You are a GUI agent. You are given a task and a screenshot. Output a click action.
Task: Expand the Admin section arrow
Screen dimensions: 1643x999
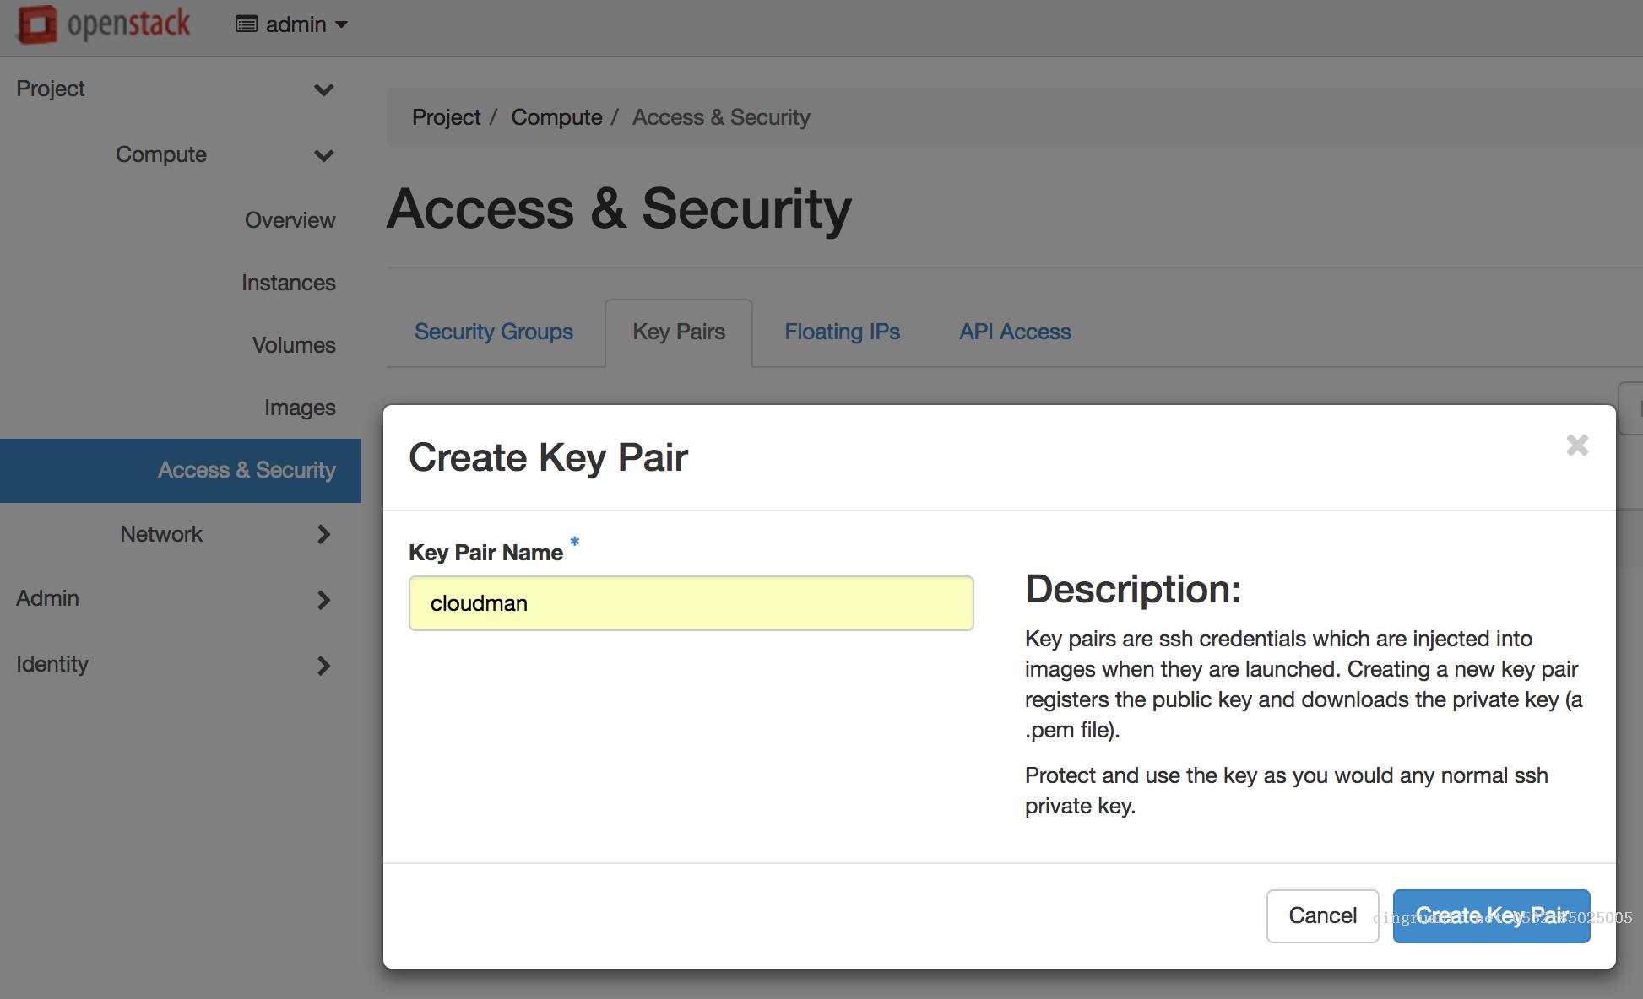point(324,599)
